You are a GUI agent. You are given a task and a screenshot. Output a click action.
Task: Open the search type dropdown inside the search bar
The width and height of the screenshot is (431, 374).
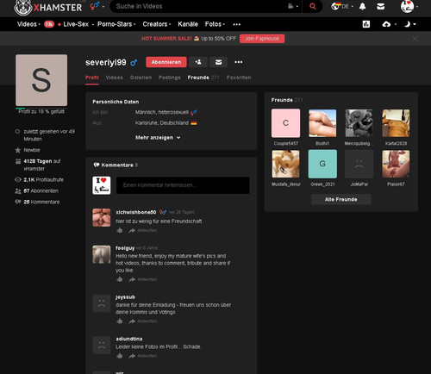click(x=293, y=6)
